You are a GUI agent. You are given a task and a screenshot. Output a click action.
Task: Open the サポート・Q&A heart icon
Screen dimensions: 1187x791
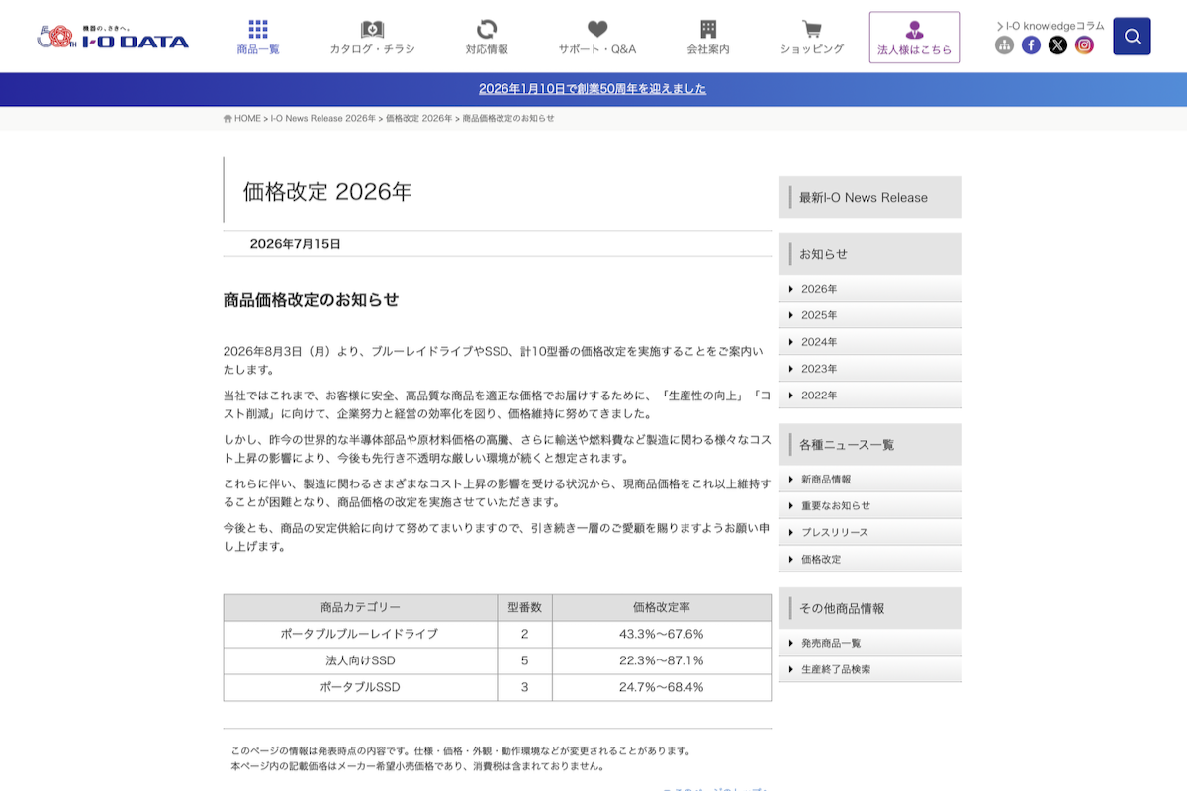pos(597,29)
